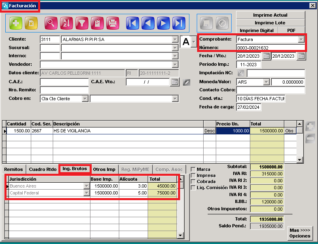Open the invoice letter A dropdown
Viewport: 318px width, 244px height.
194,42
